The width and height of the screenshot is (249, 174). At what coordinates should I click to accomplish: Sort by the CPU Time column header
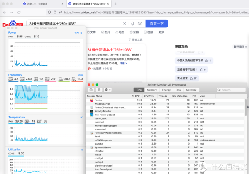pos(149,96)
